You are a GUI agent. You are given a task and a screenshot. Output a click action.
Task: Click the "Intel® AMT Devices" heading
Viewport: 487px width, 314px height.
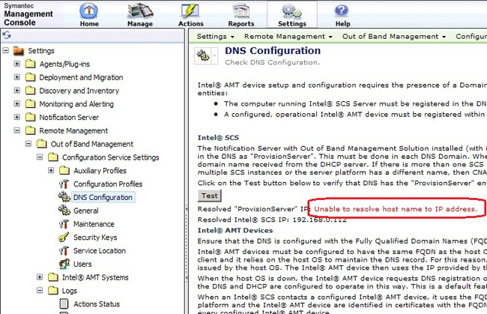[x=235, y=231]
